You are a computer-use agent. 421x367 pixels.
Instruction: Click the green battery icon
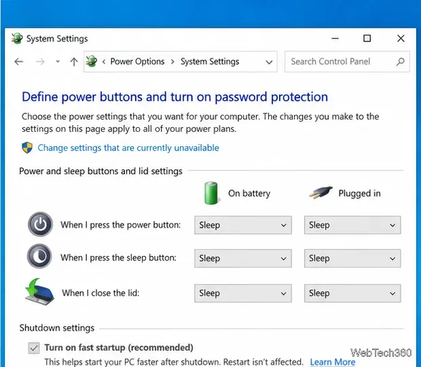(211, 193)
